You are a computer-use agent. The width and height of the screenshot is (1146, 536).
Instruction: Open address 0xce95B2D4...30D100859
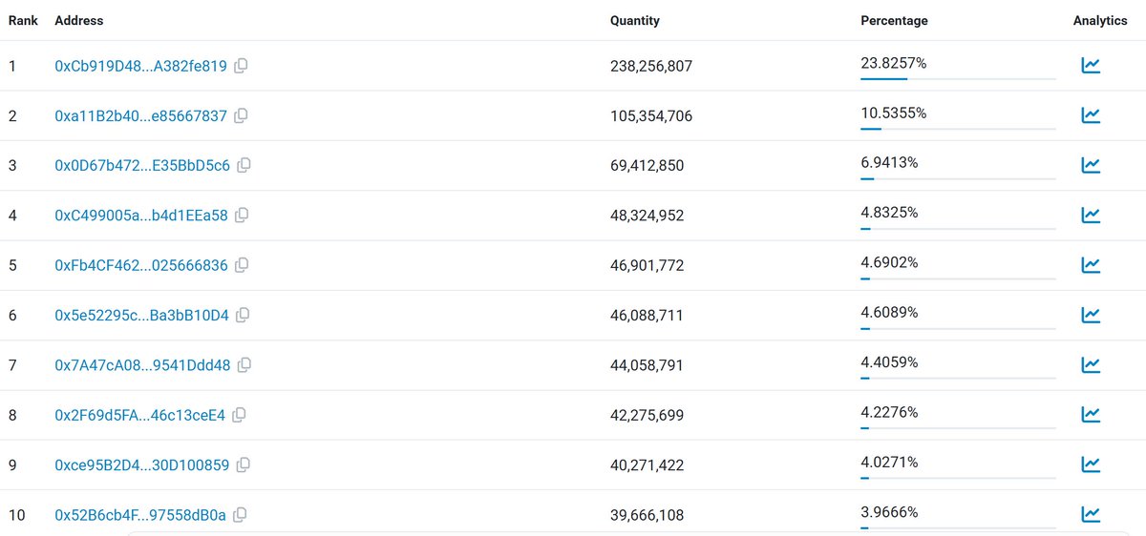(x=142, y=464)
